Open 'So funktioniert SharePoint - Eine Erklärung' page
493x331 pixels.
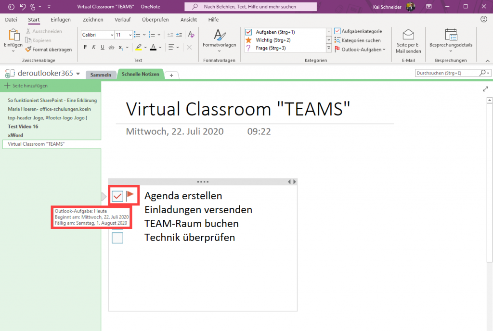coord(52,100)
